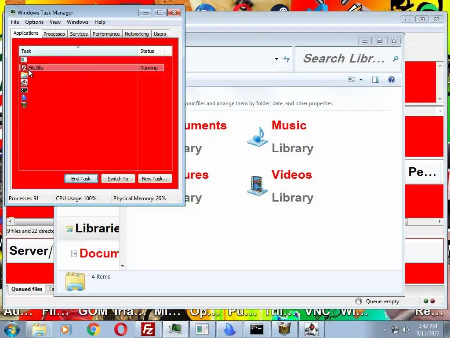
Task: Click the volume speaker icon in system tray
Action: (x=406, y=330)
